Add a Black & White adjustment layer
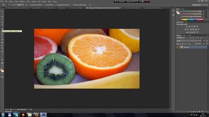 point(191,30)
